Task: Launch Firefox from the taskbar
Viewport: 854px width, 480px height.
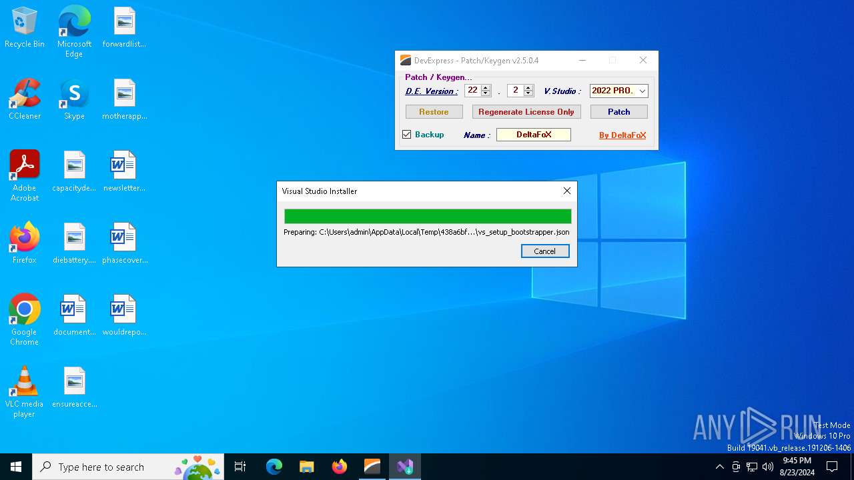Action: [x=340, y=467]
